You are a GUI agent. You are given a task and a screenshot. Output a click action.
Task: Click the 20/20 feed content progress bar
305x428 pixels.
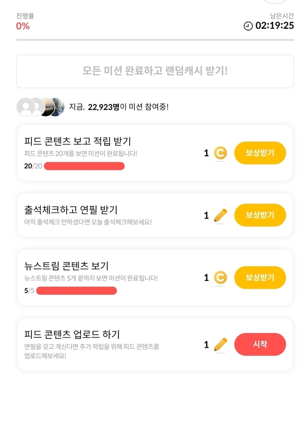(x=84, y=166)
